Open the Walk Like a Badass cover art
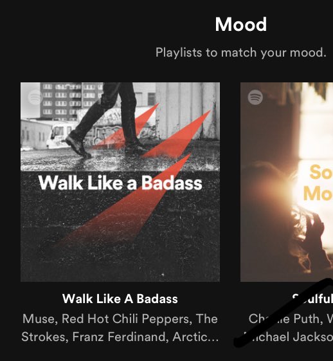Image resolution: width=333 pixels, height=361 pixels. pyautogui.click(x=120, y=182)
